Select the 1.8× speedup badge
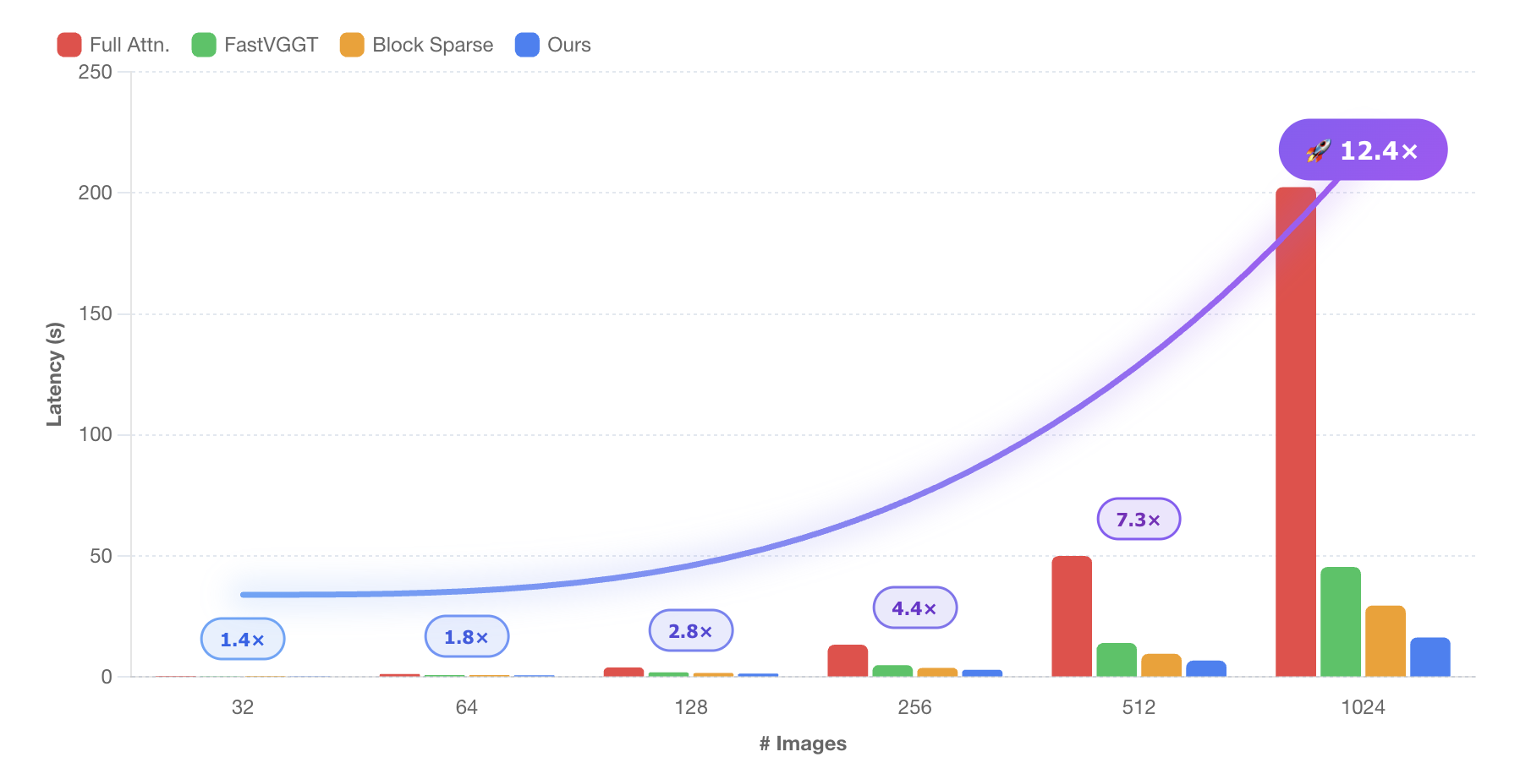This screenshot has width=1531, height=779. 466,637
